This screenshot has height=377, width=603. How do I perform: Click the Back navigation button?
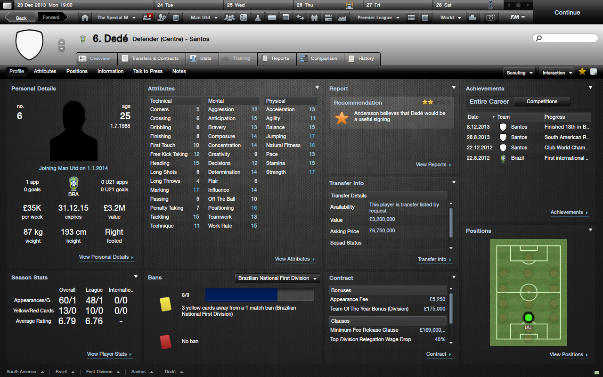pos(19,18)
